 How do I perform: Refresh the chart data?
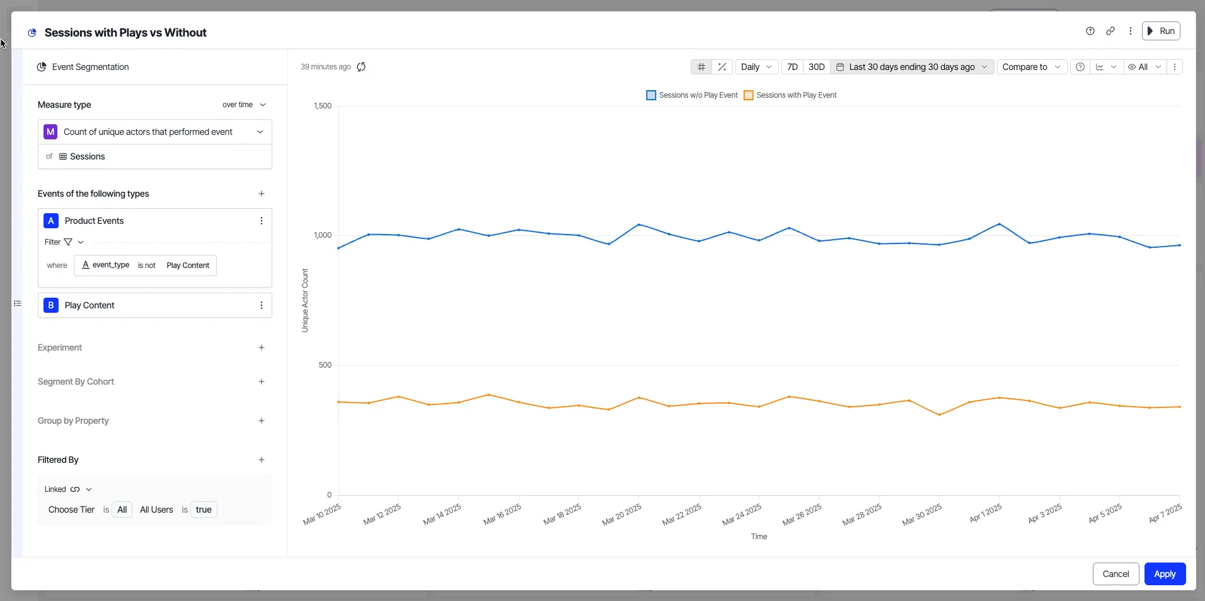pyautogui.click(x=361, y=67)
